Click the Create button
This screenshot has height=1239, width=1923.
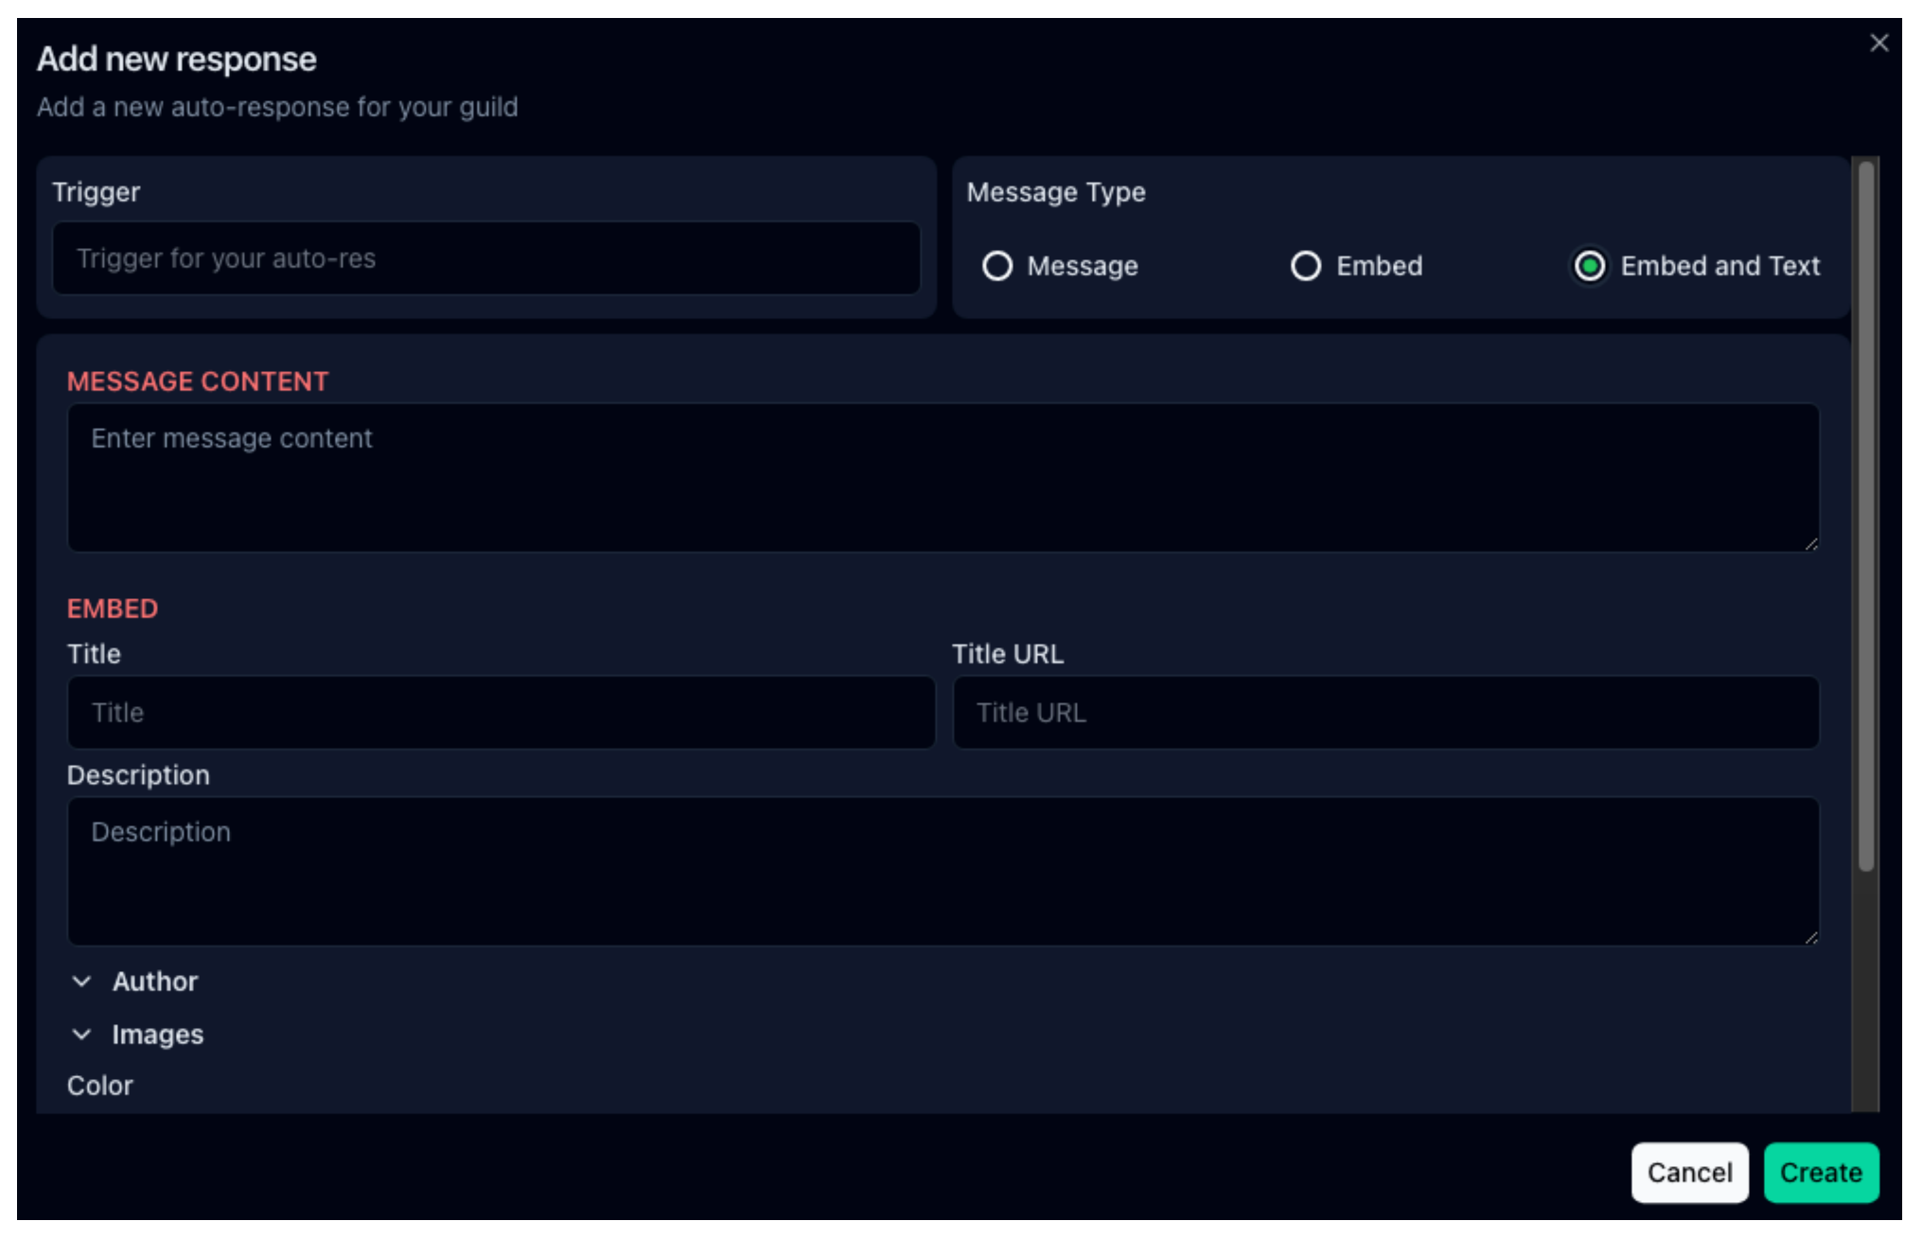coord(1819,1172)
